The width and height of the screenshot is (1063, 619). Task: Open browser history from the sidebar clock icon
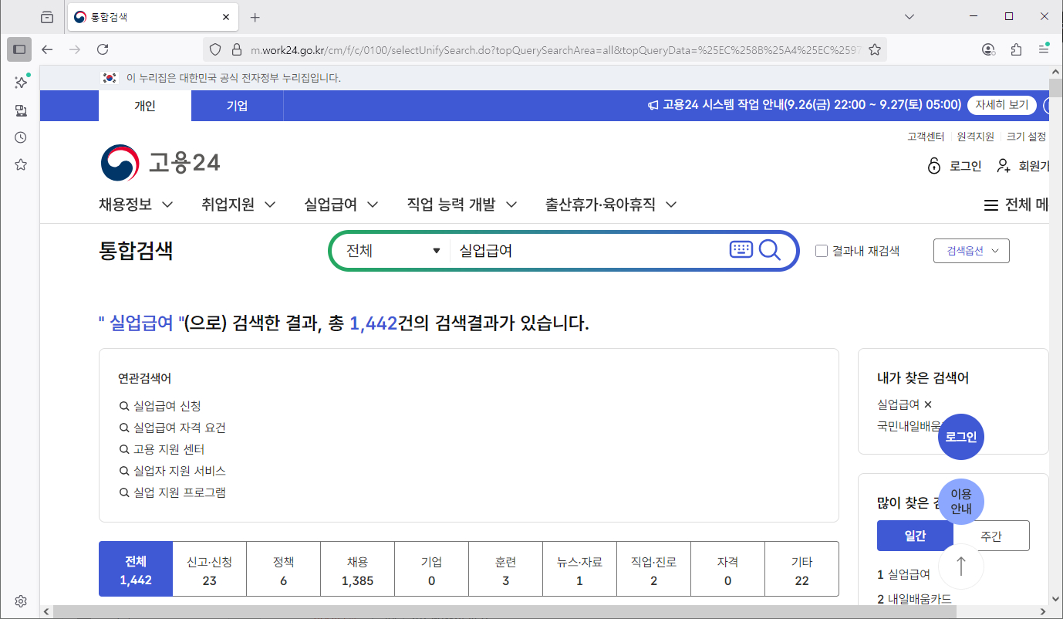(x=20, y=137)
